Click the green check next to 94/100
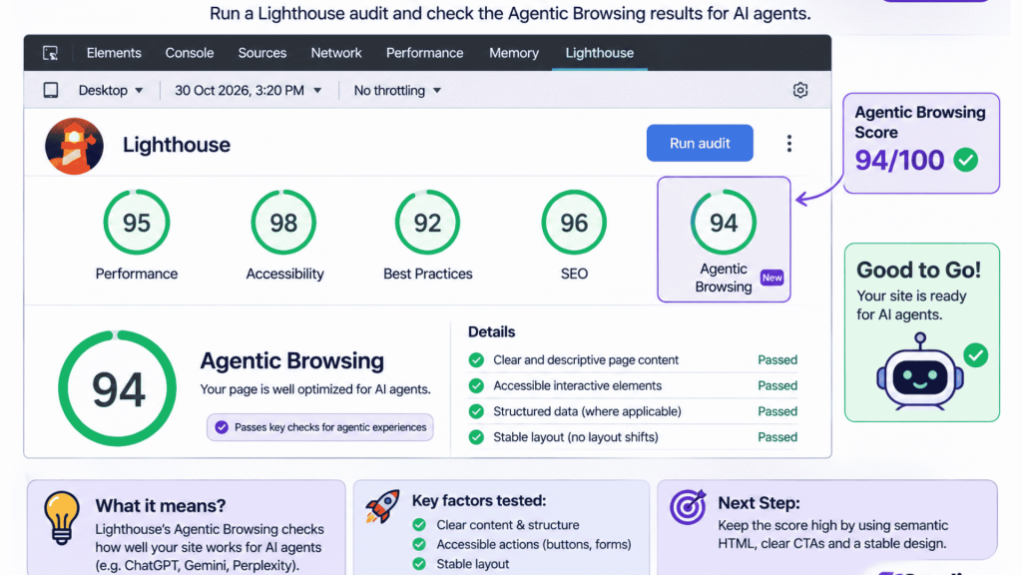1022x575 pixels. pyautogui.click(x=965, y=160)
